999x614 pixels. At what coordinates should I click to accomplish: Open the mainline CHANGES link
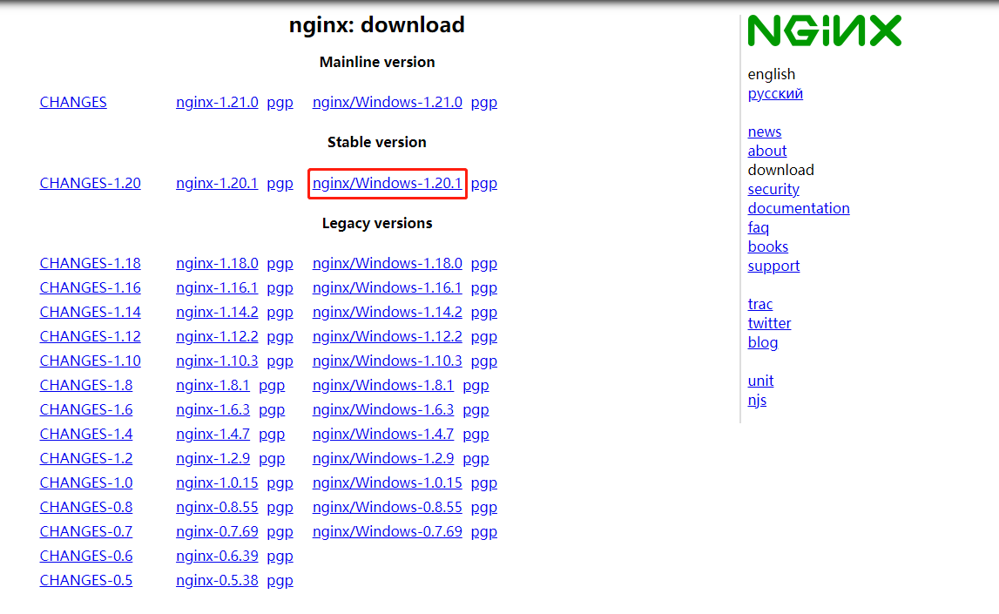click(x=73, y=103)
